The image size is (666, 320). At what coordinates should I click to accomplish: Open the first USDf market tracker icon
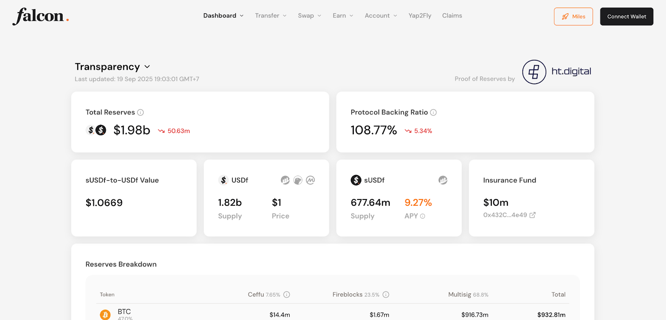click(285, 180)
